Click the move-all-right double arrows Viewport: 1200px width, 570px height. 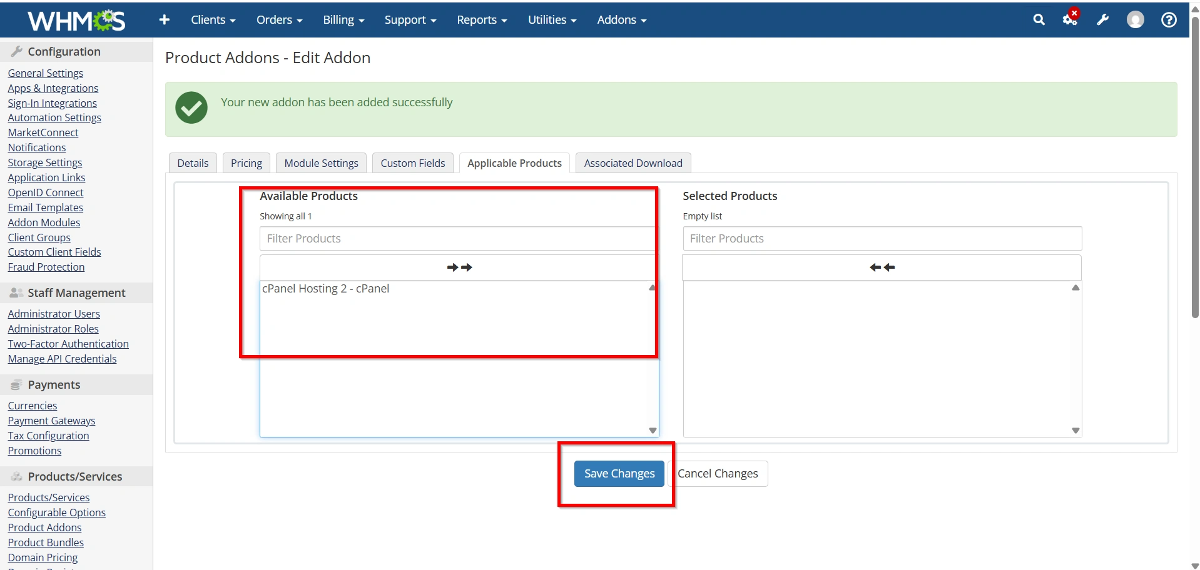pyautogui.click(x=459, y=267)
